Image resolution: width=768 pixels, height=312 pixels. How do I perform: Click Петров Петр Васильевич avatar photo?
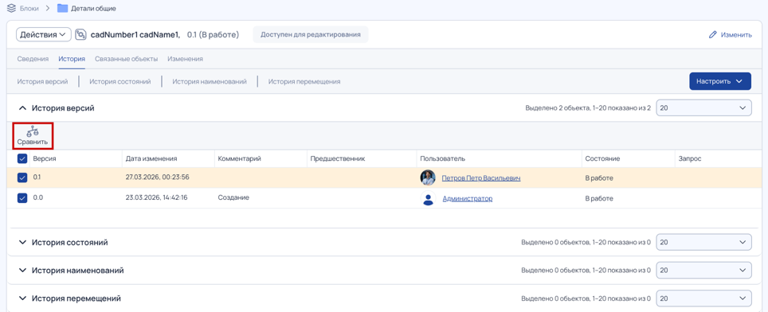(428, 178)
